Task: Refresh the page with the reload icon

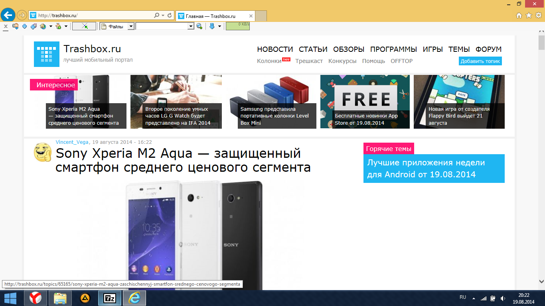Action: pyautogui.click(x=170, y=16)
